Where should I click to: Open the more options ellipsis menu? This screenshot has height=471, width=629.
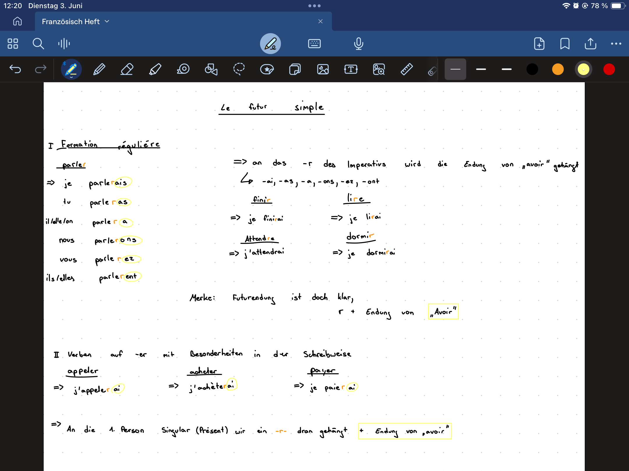pyautogui.click(x=616, y=44)
